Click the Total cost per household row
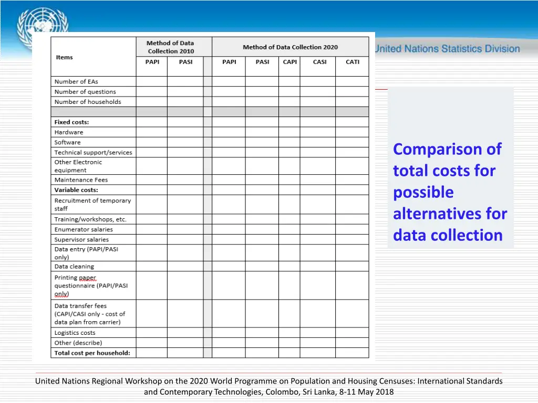538x403 pixels. (92, 353)
